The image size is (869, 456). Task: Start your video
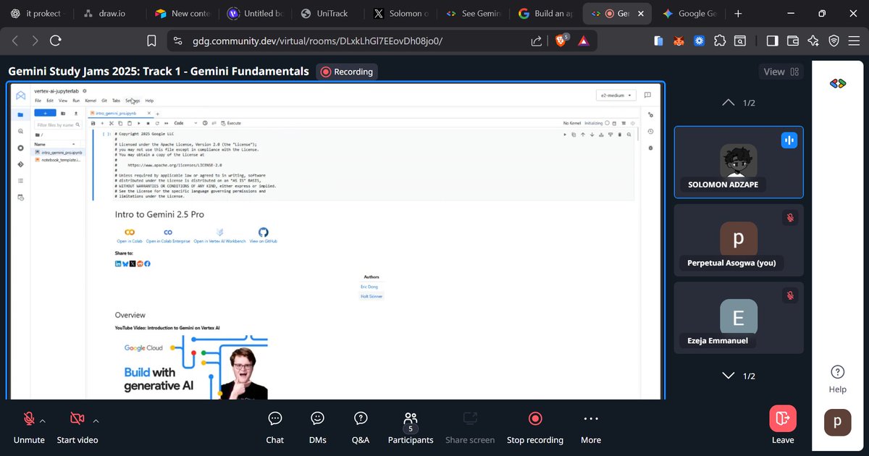coord(77,427)
